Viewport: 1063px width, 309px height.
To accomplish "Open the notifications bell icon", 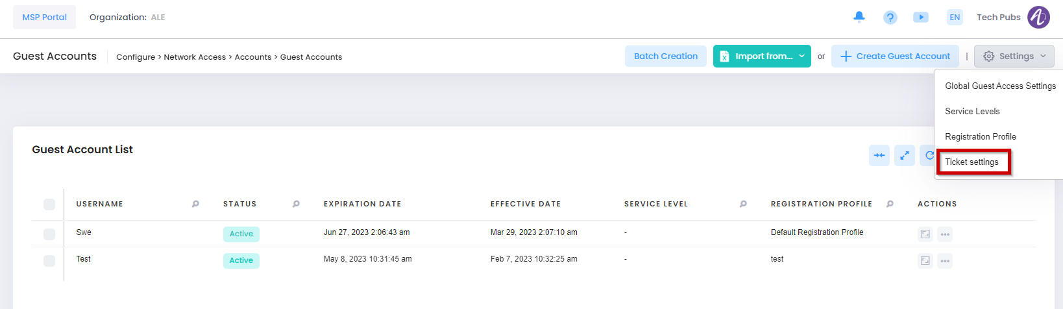I will (x=859, y=17).
